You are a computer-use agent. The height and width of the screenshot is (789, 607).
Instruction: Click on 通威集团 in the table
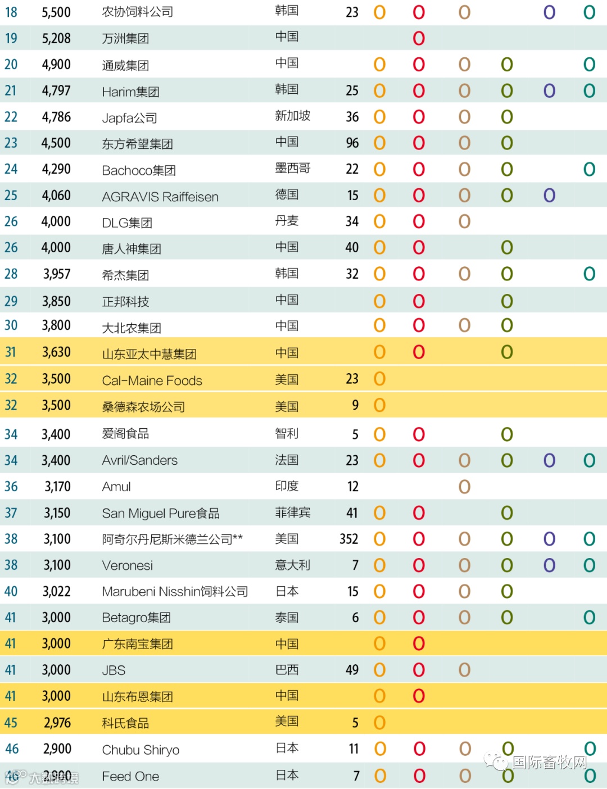(125, 65)
